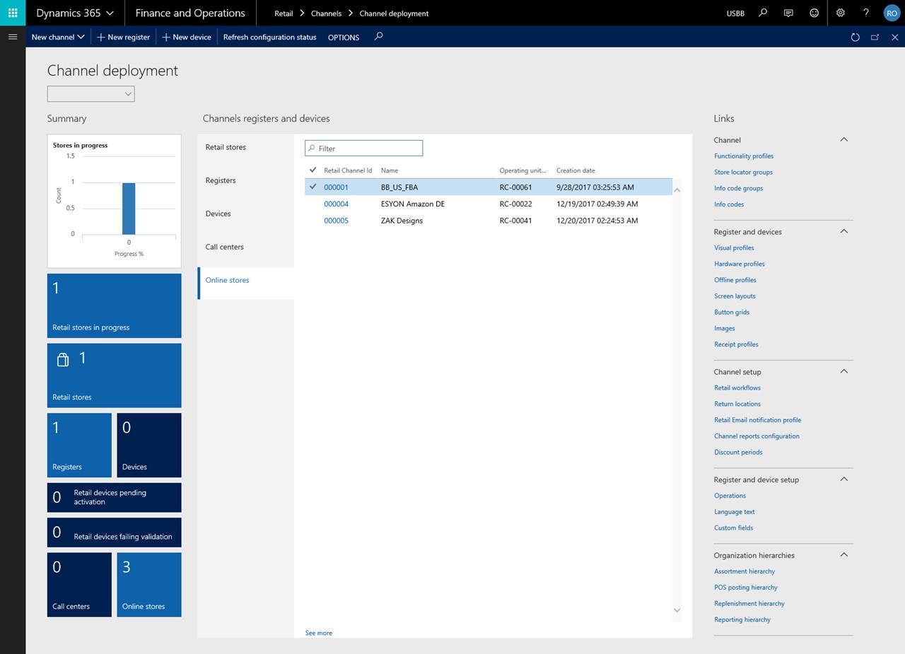Open the Online stores tile
The height and width of the screenshot is (654, 905).
tap(149, 585)
